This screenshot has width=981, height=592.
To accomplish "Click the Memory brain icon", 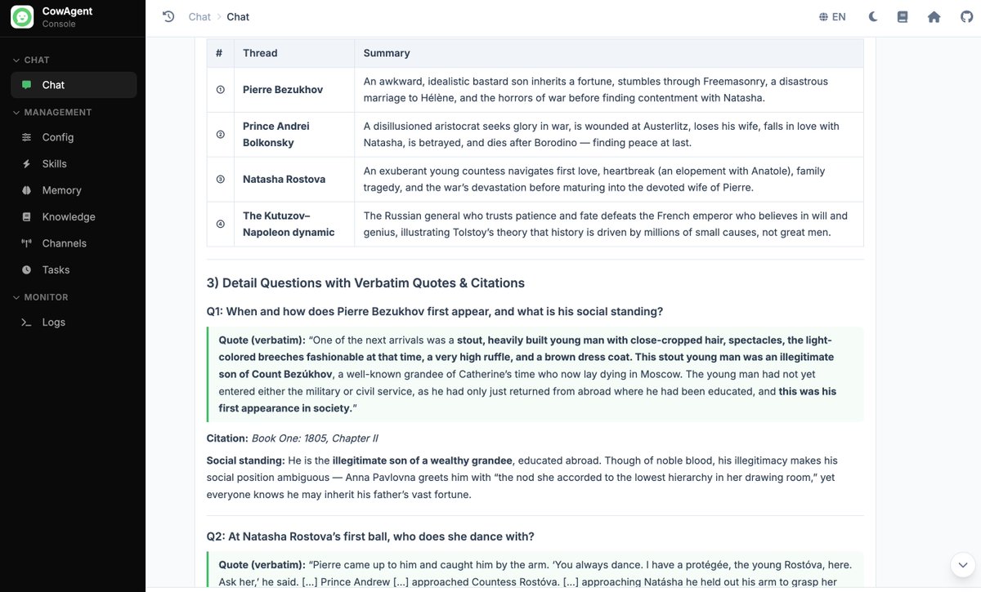I will coord(26,190).
